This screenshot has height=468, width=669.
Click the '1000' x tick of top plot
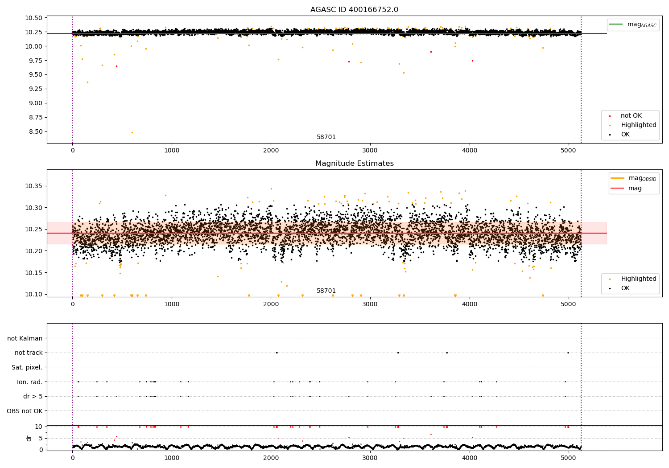click(x=172, y=151)
